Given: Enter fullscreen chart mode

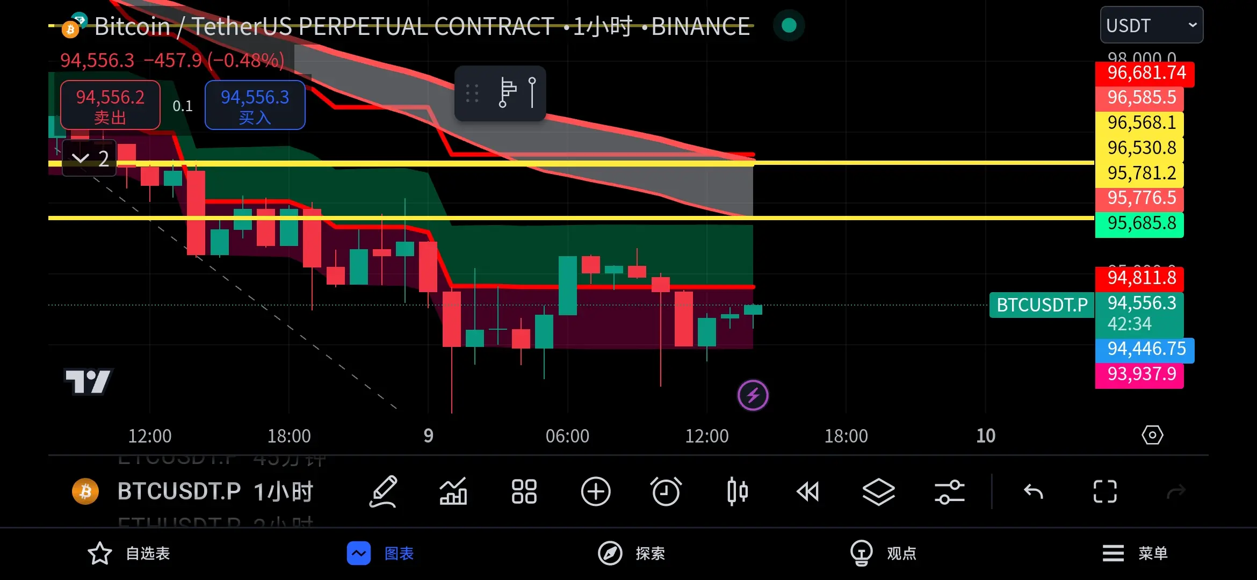Looking at the screenshot, I should pos(1104,491).
